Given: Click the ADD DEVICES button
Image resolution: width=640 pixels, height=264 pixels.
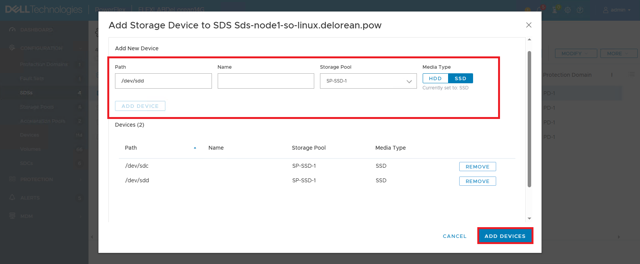Looking at the screenshot, I should coord(505,236).
